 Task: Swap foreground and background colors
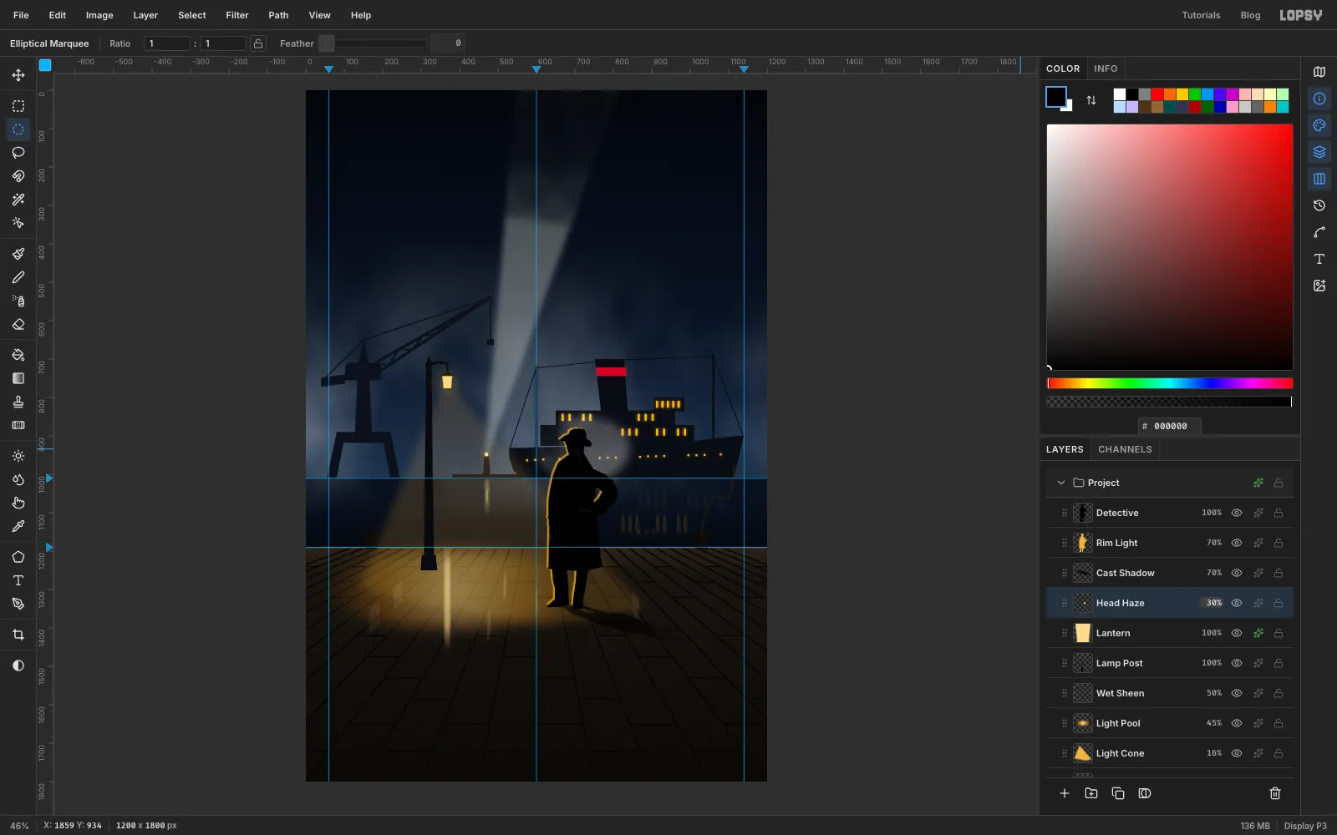[x=1091, y=100]
